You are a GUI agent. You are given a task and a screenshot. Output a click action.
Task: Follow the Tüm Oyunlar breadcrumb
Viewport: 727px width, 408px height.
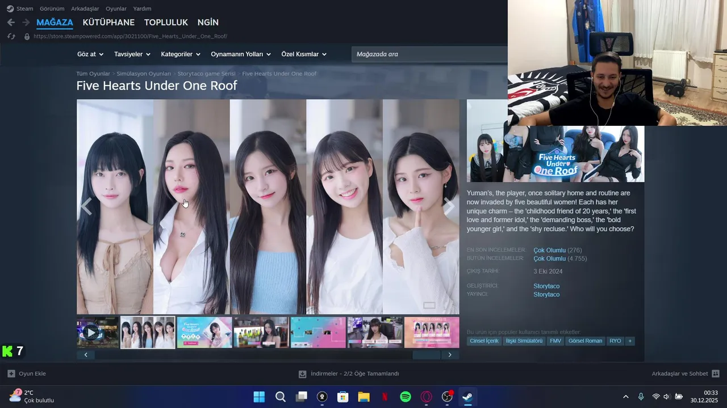pos(93,74)
